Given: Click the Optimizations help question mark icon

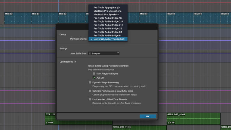Looking at the screenshot, I should coord(75,62).
